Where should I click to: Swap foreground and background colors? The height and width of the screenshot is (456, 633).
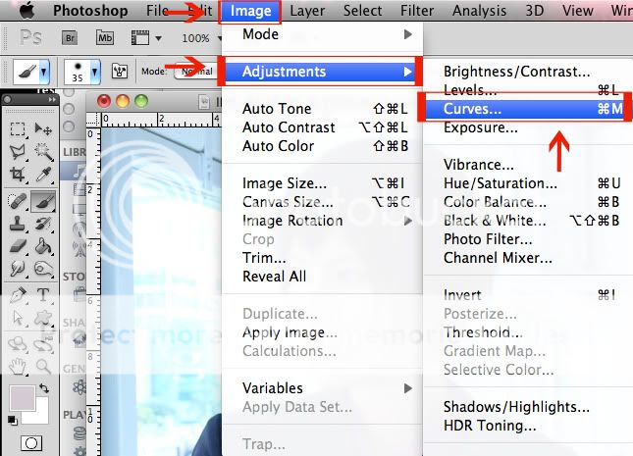pos(44,388)
